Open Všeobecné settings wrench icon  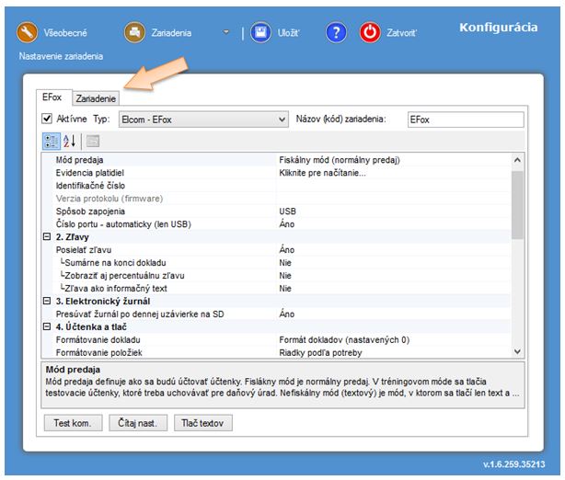pos(27,32)
